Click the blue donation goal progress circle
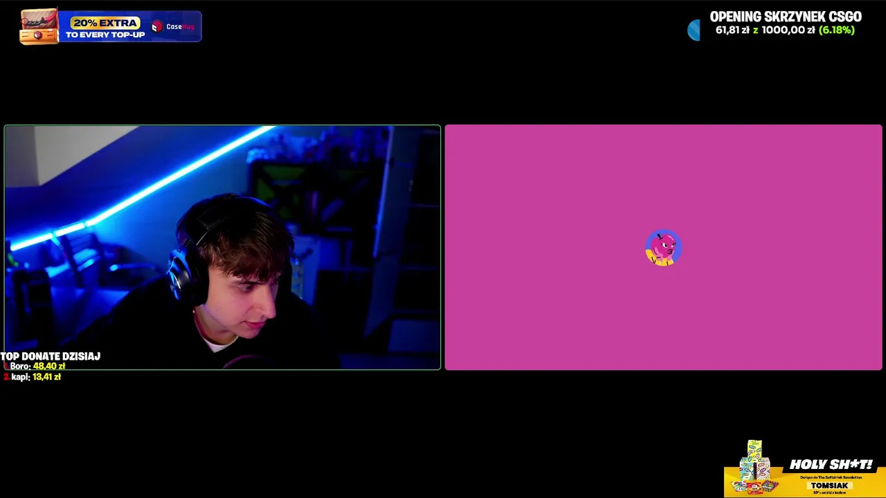The height and width of the screenshot is (498, 886). [x=694, y=30]
